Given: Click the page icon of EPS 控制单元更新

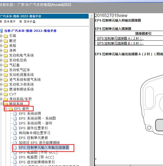Looking at the screenshot, I should [x=15, y=138].
